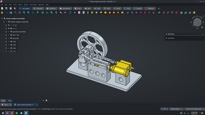205x115 pixels.
Task: Toggle visibility of part 2.04
Action: (x=9, y=45)
